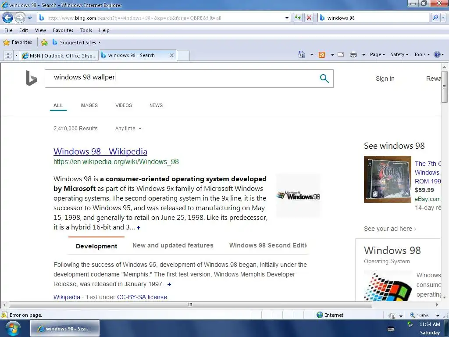Open the File menu
The height and width of the screenshot is (337, 449).
pyautogui.click(x=8, y=30)
